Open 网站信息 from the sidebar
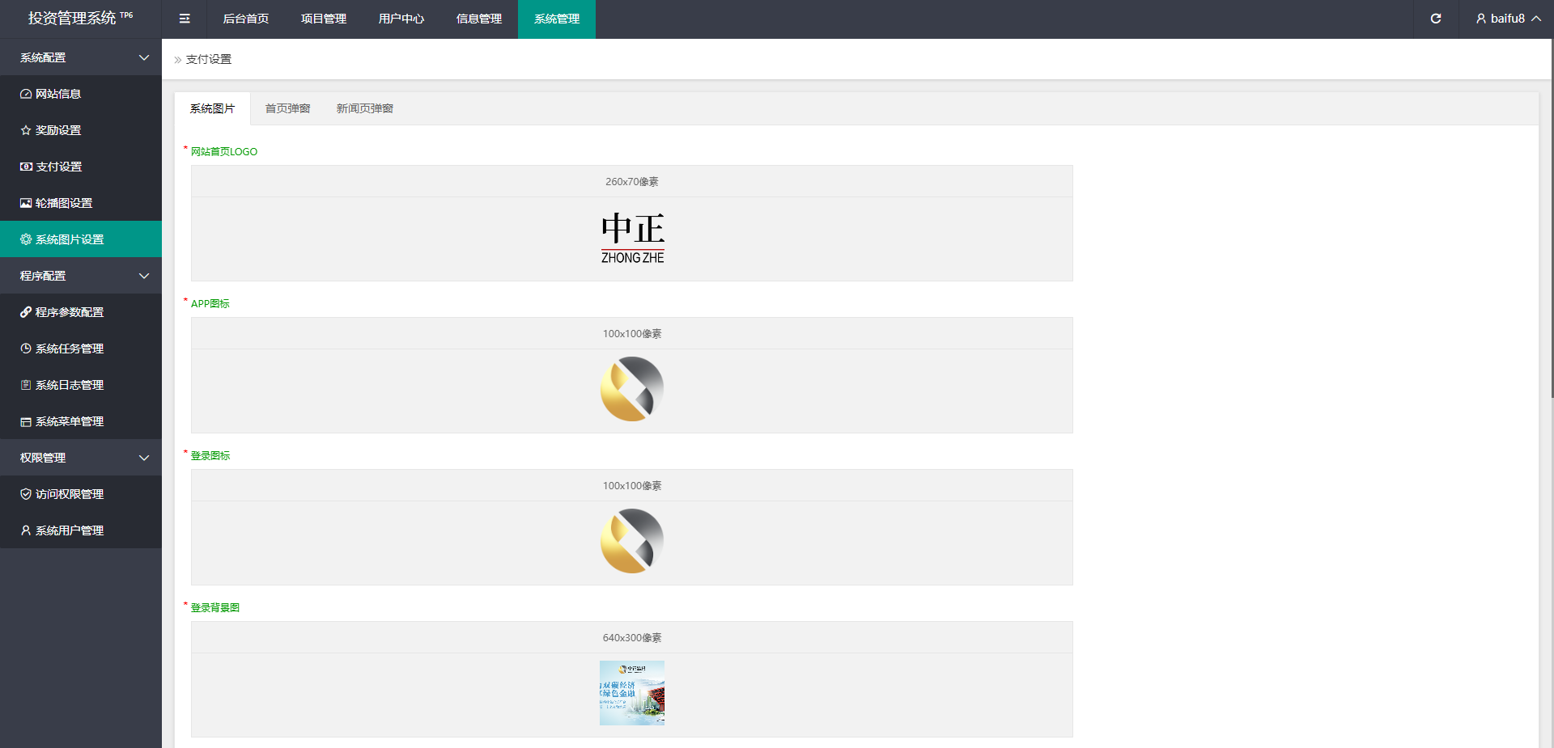This screenshot has height=748, width=1554. point(58,94)
